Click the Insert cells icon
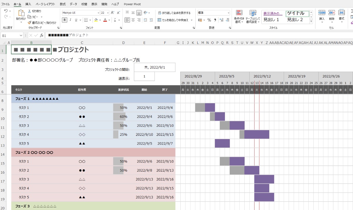This screenshot has width=353, height=210. (322, 12)
